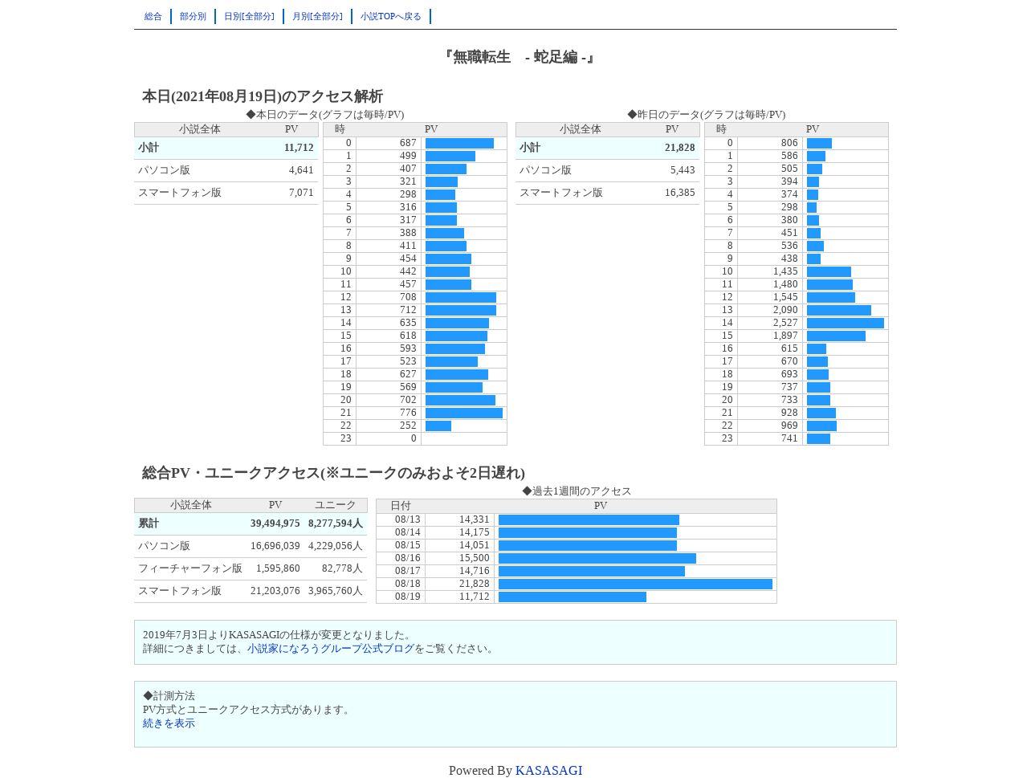
Task: Click the 08/18 bar in weekly graph
Action: click(x=635, y=584)
